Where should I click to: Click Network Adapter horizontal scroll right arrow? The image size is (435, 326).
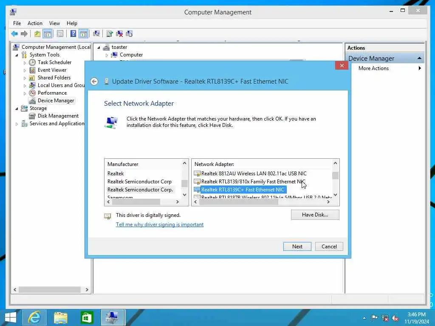pos(328,202)
